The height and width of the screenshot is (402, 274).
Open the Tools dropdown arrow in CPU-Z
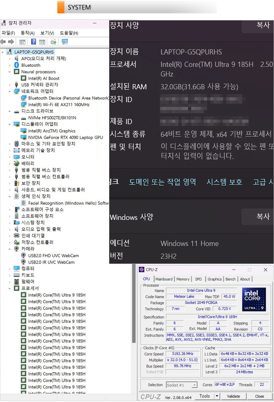click(217, 396)
